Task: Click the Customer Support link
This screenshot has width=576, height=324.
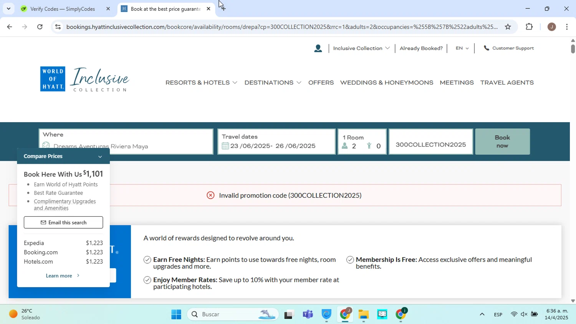Action: (x=513, y=48)
